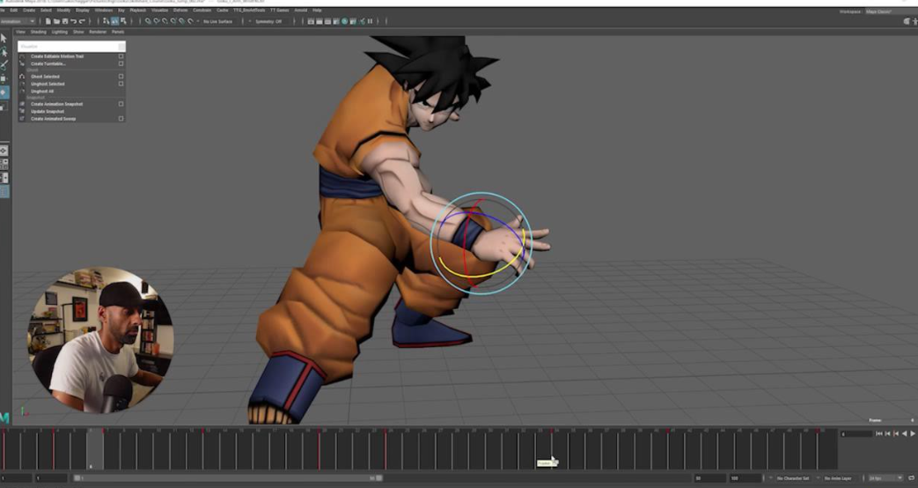Click the playback end time field 80
This screenshot has width=918, height=488.
click(709, 478)
